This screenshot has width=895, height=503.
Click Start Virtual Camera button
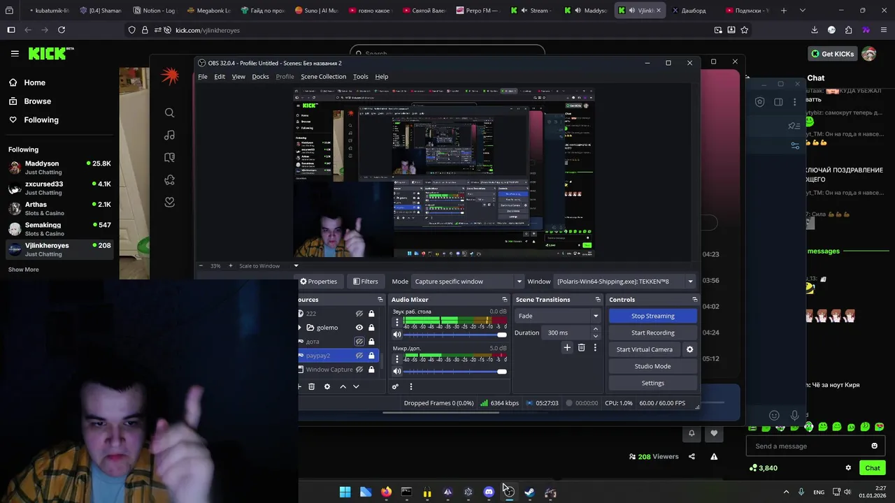click(645, 349)
